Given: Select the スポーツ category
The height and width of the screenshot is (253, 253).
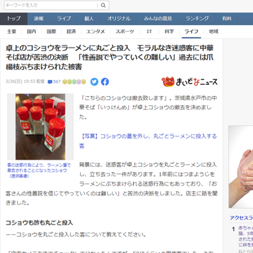Looking at the screenshot, I should 125,32.
